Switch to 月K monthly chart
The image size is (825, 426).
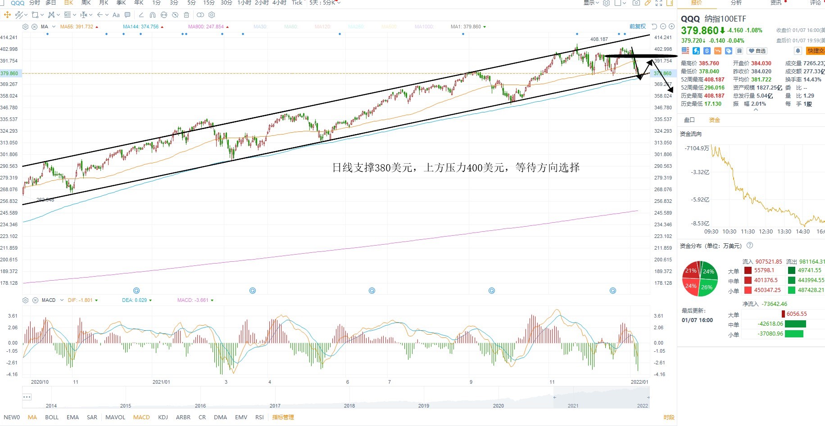[x=104, y=3]
